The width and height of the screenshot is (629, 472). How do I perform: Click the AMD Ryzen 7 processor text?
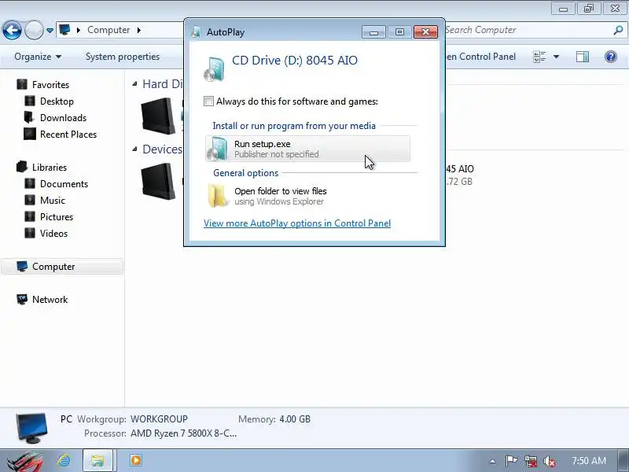pyautogui.click(x=184, y=433)
